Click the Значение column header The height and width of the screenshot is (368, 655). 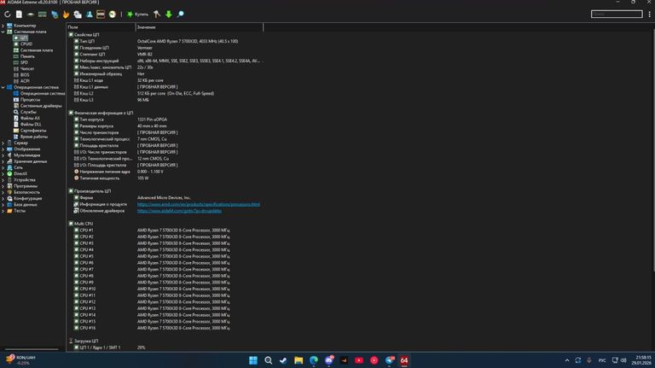[x=200, y=27]
